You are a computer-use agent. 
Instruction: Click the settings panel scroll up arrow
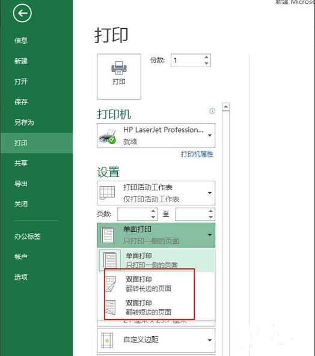[x=225, y=107]
